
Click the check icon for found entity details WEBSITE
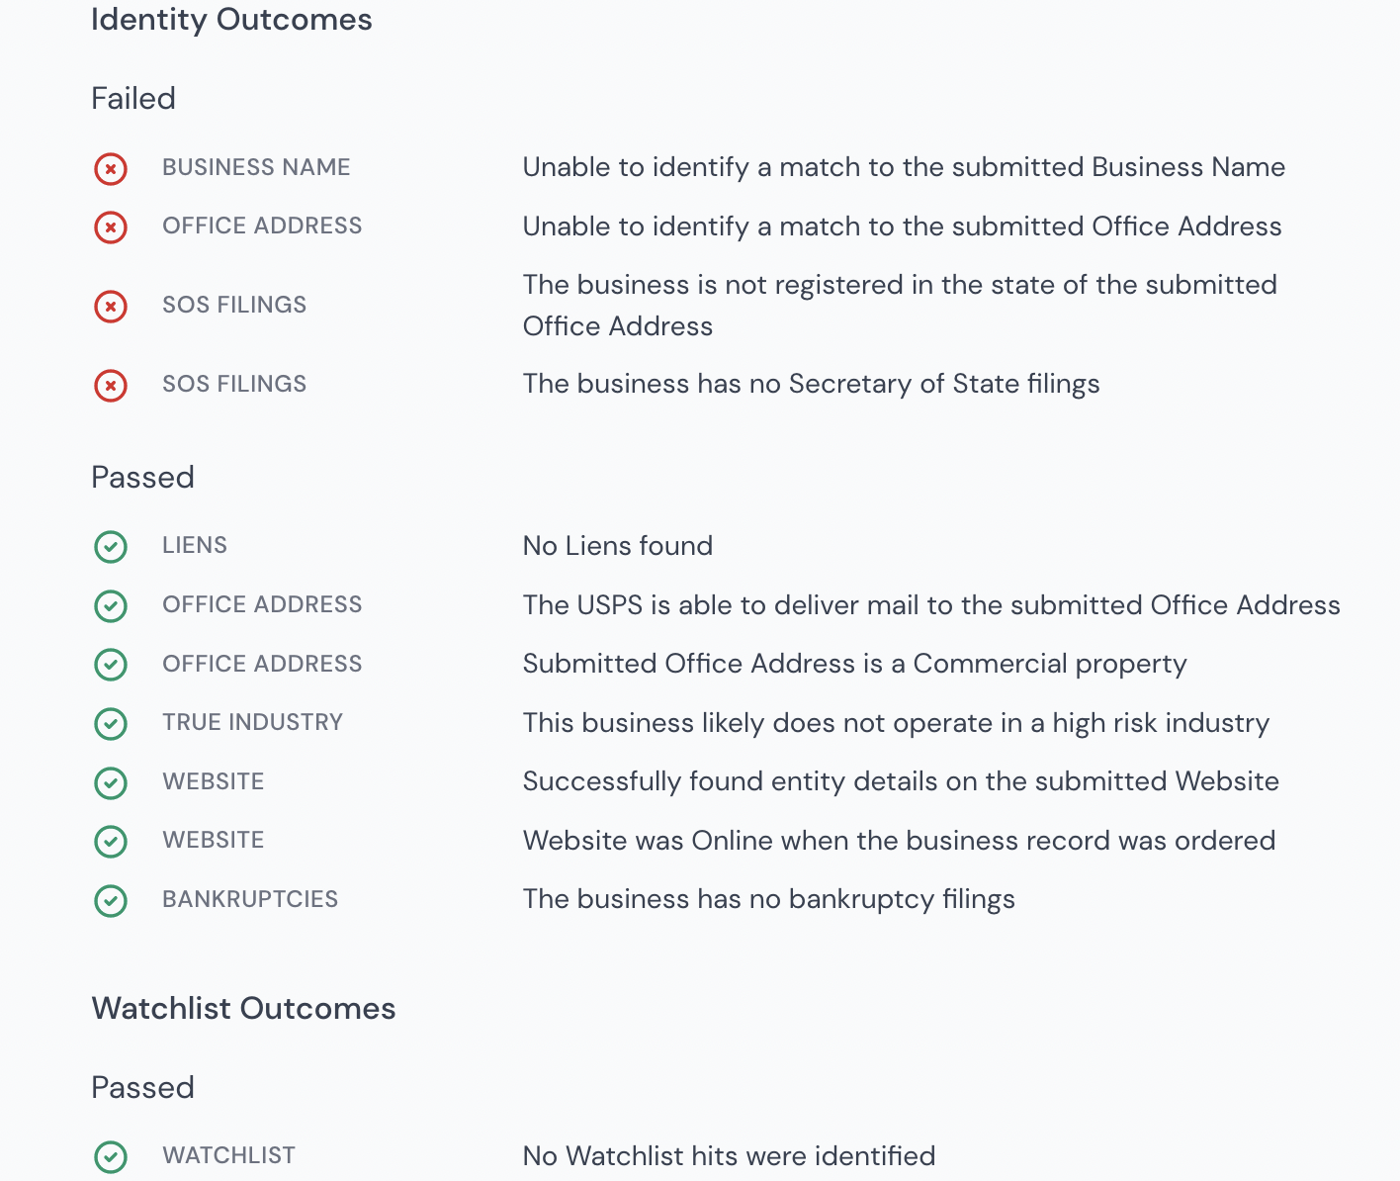point(111,783)
